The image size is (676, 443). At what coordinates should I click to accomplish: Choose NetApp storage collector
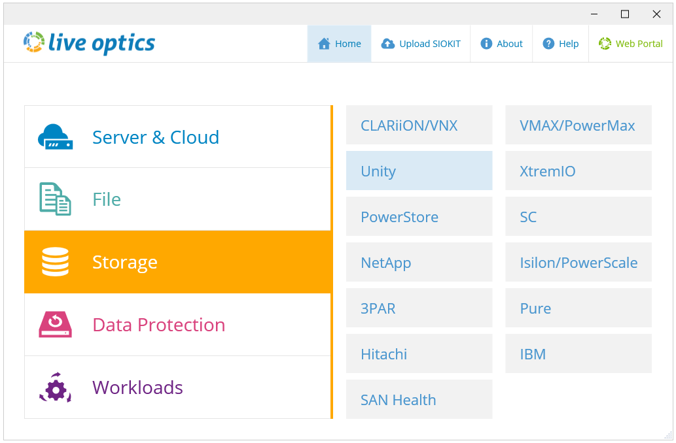(419, 263)
